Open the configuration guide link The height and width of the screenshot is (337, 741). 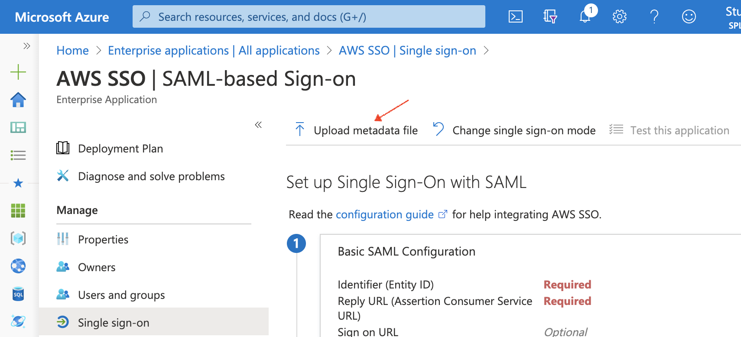pos(384,214)
